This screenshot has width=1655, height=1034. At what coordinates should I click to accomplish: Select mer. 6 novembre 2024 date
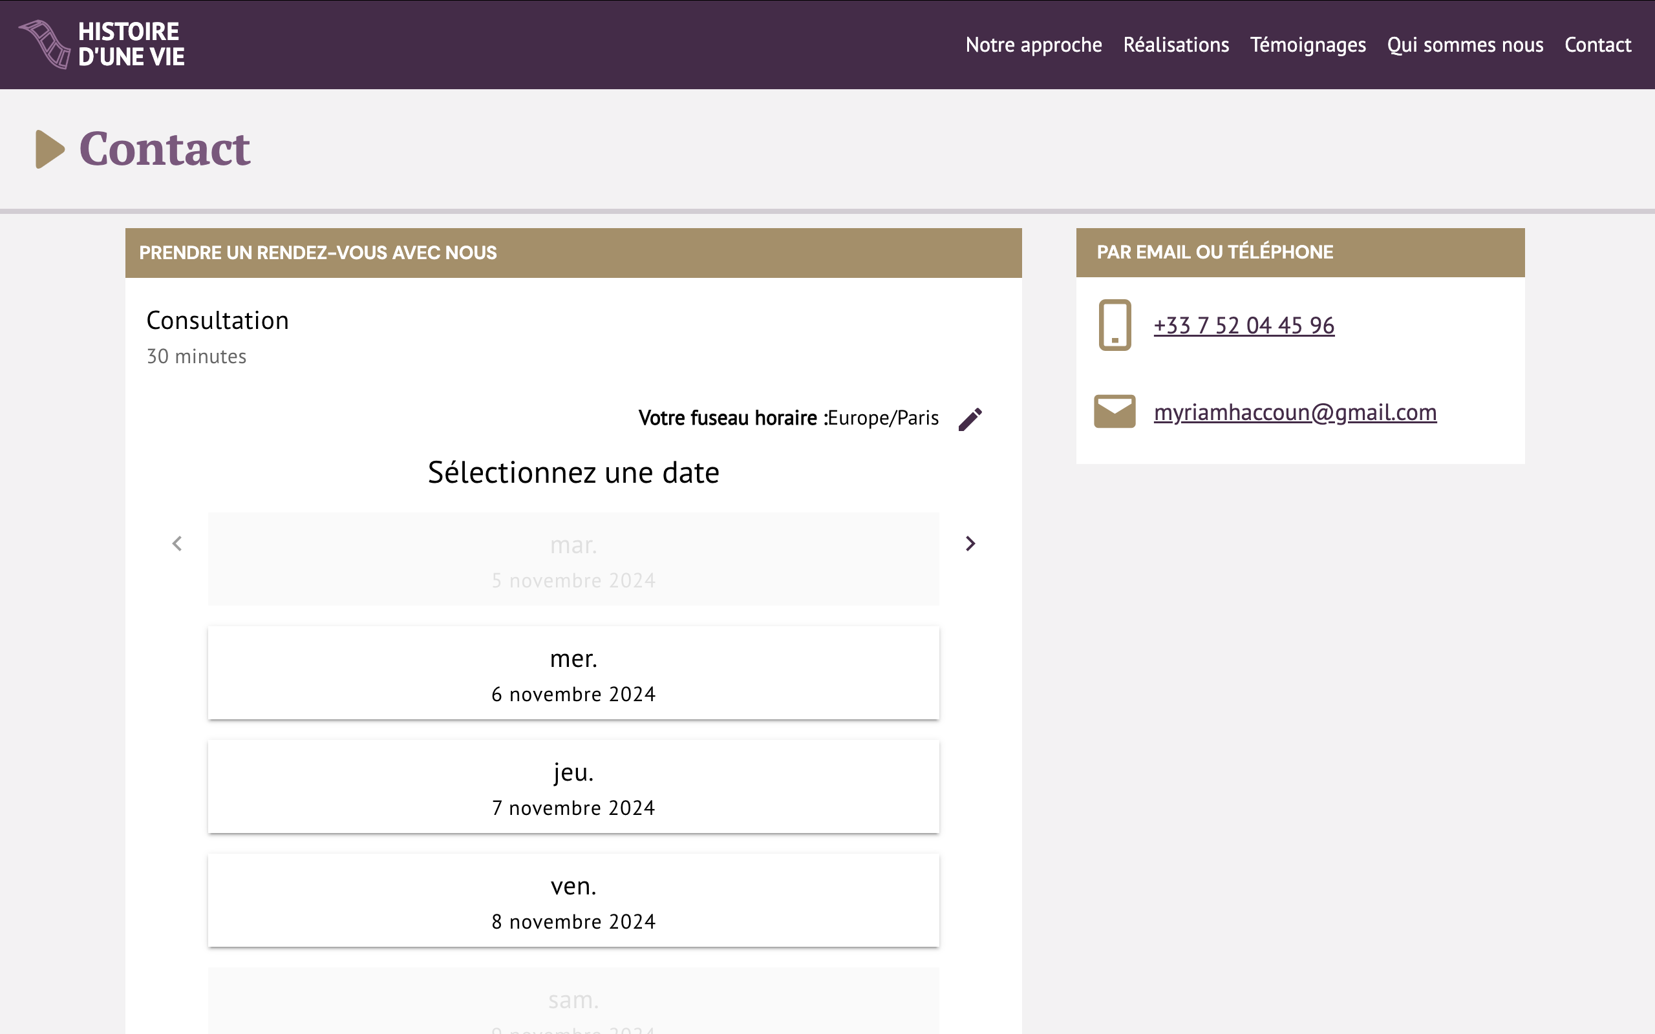[573, 673]
